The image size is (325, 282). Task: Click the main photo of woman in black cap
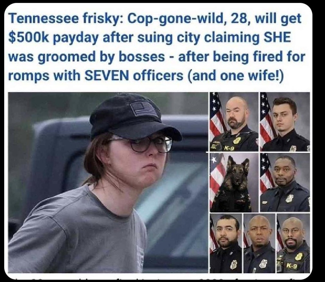(x=108, y=182)
